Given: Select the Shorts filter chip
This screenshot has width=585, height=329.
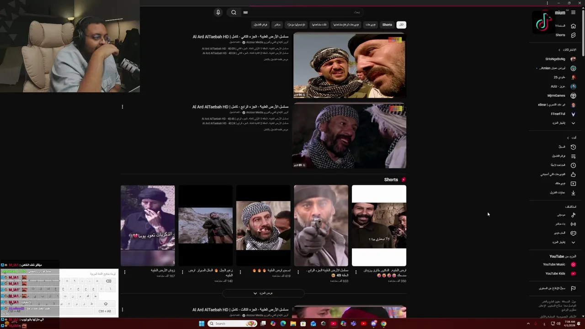Looking at the screenshot, I should [x=387, y=25].
